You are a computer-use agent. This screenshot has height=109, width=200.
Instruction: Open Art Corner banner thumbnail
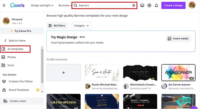(x=178, y=73)
